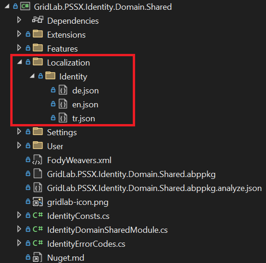Viewport: 266px width, 263px height.
Task: Click the JSON file icon beside de.json
Action: pos(63,90)
